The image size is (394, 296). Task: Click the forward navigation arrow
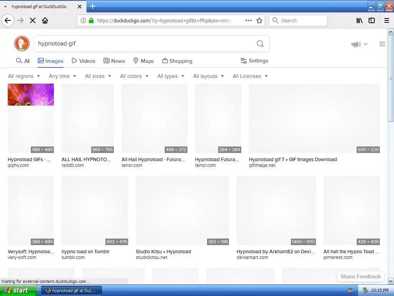20,20
